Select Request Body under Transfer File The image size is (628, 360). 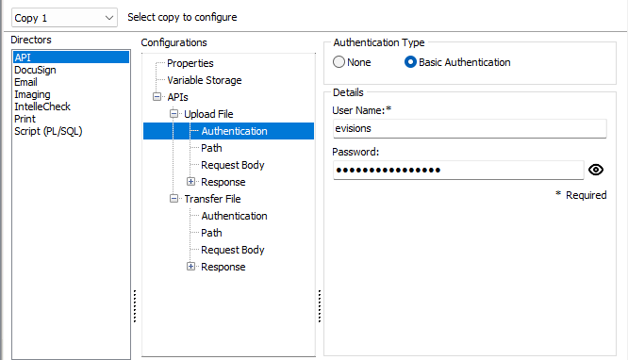pos(233,250)
